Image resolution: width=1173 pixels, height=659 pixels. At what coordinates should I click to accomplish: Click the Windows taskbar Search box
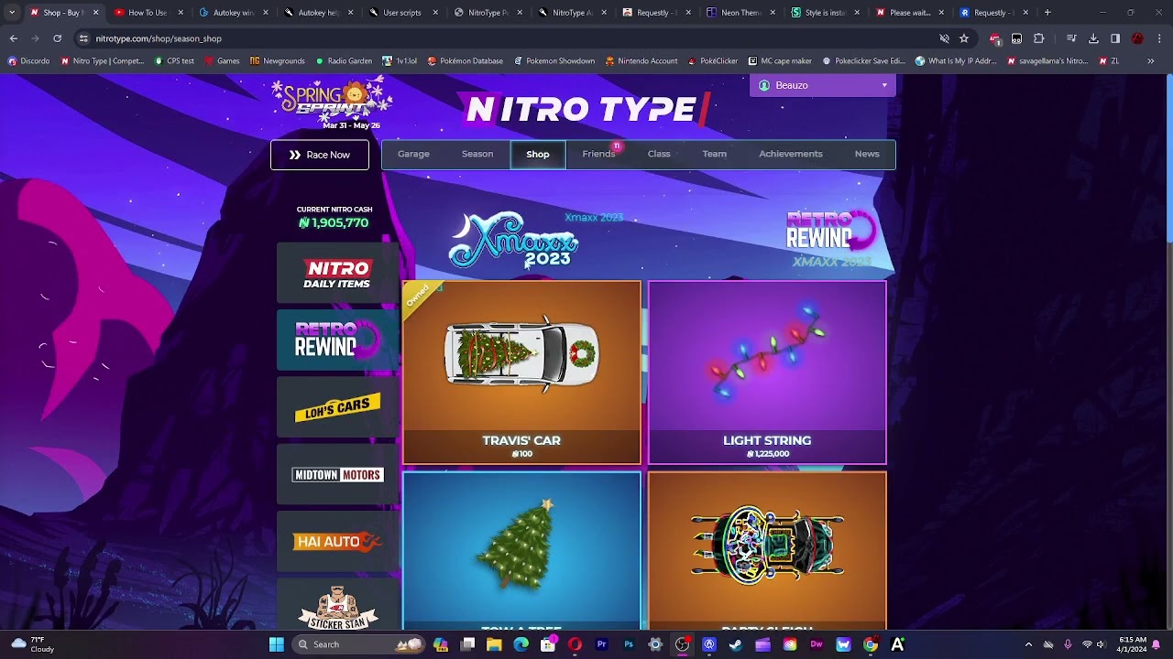click(x=360, y=644)
